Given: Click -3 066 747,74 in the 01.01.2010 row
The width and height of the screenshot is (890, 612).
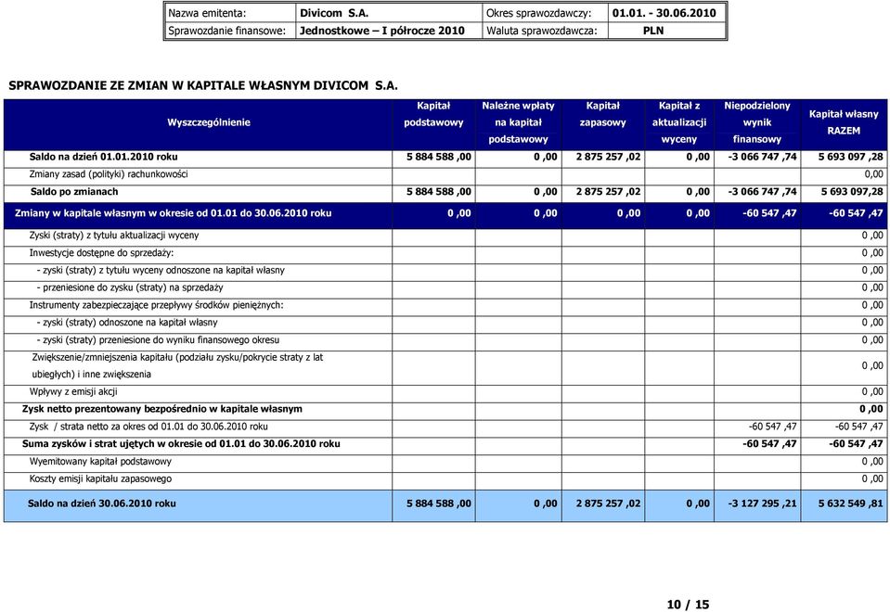Looking at the screenshot, I should [x=762, y=157].
